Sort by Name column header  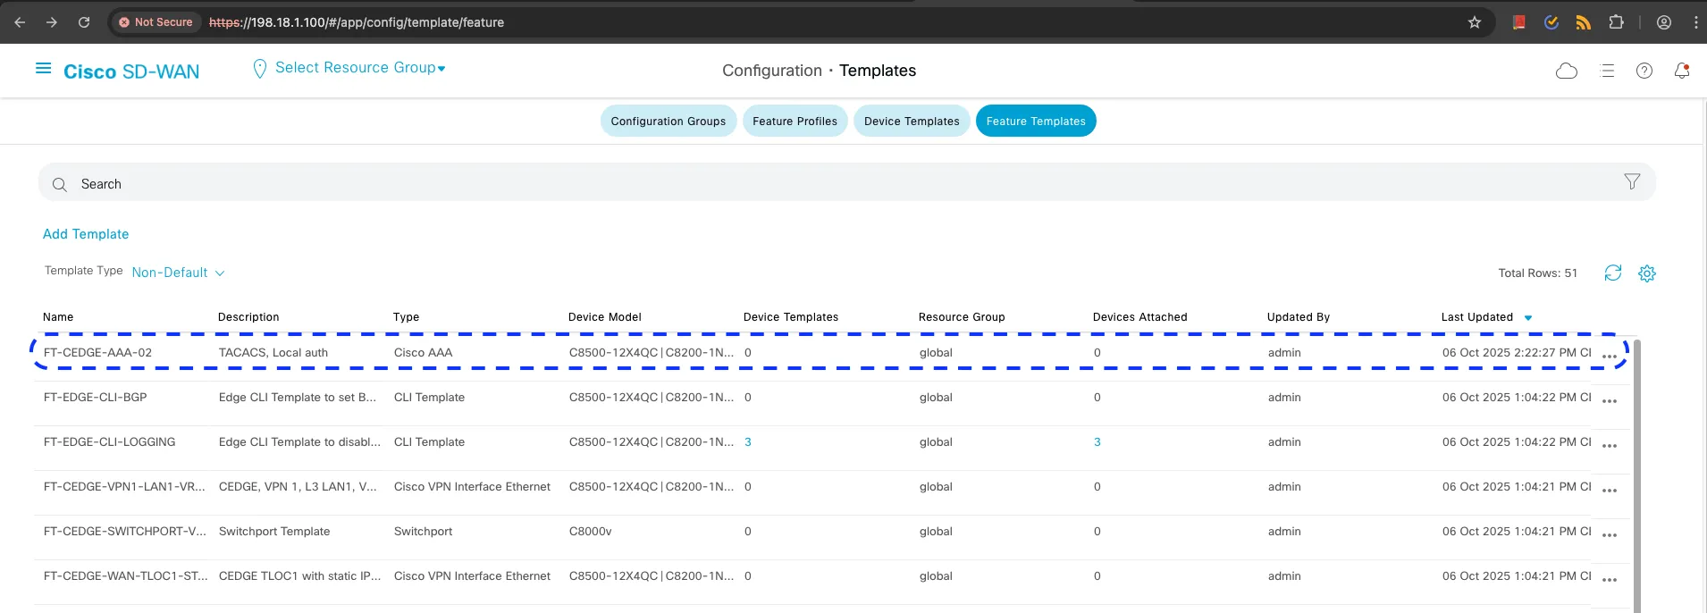click(x=58, y=317)
